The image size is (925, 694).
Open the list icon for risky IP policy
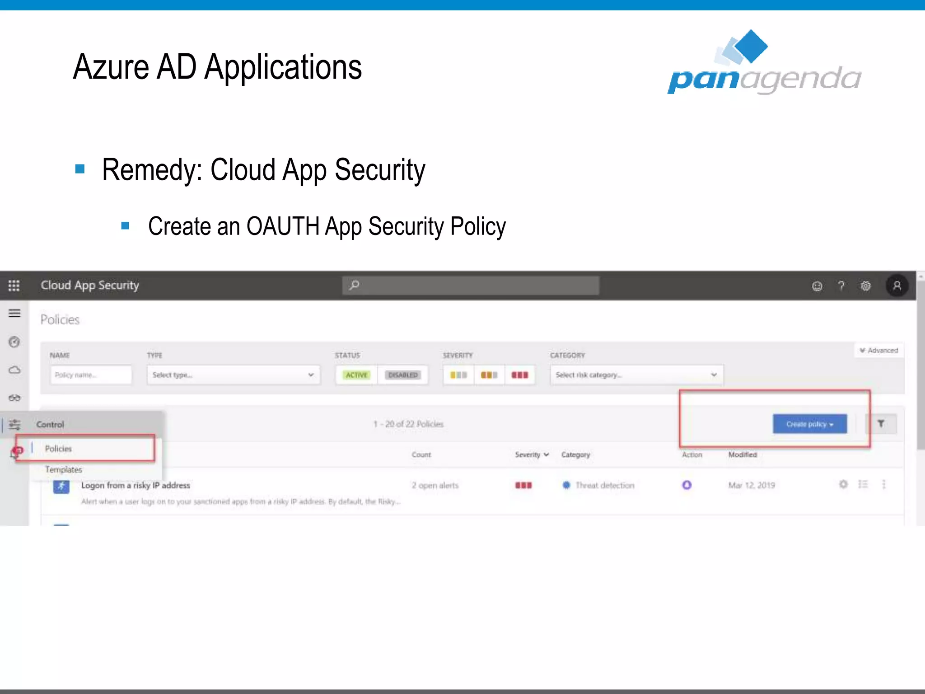[x=863, y=484]
